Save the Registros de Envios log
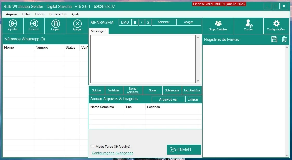Screen dimensions: 292x160 click(274, 39)
